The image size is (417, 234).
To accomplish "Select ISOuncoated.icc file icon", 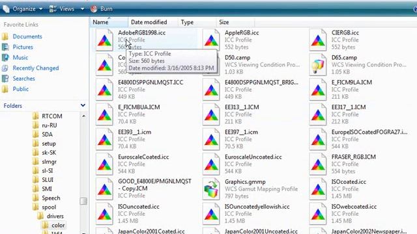I will [104, 214].
